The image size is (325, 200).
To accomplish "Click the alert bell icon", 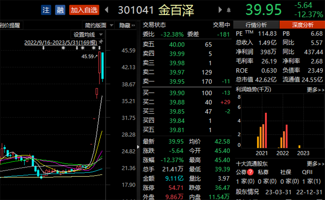I will tap(229, 10).
